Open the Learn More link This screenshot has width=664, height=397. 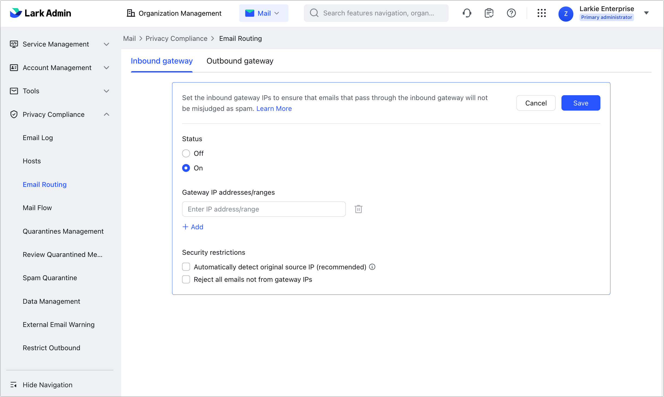tap(274, 108)
